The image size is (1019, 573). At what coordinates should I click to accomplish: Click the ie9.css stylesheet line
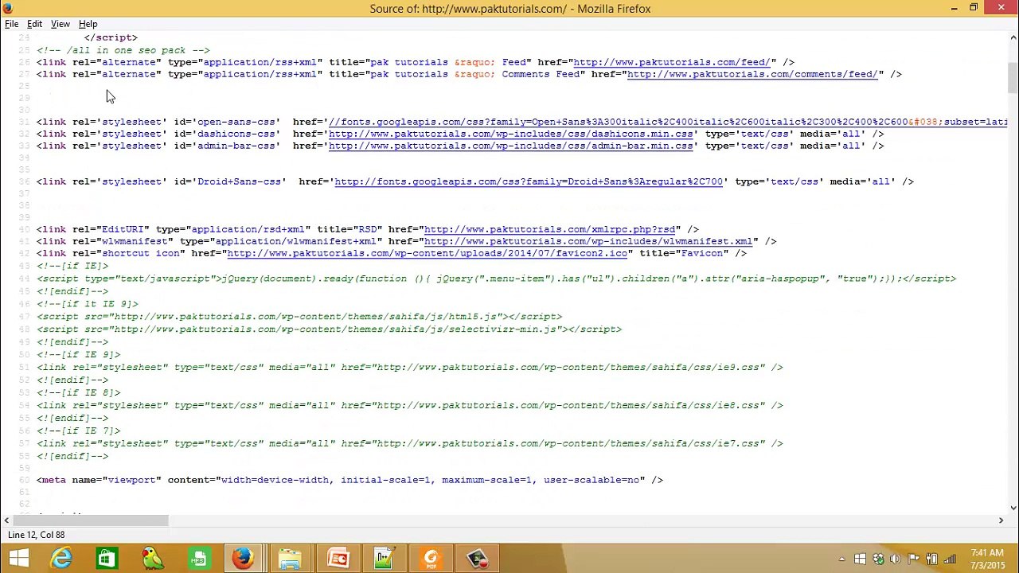[410, 367]
